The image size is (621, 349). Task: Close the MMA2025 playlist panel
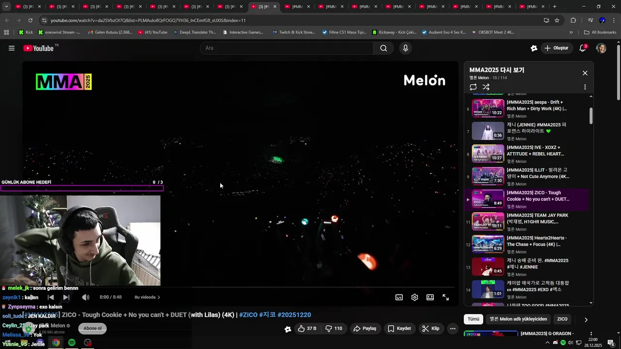[x=585, y=73]
